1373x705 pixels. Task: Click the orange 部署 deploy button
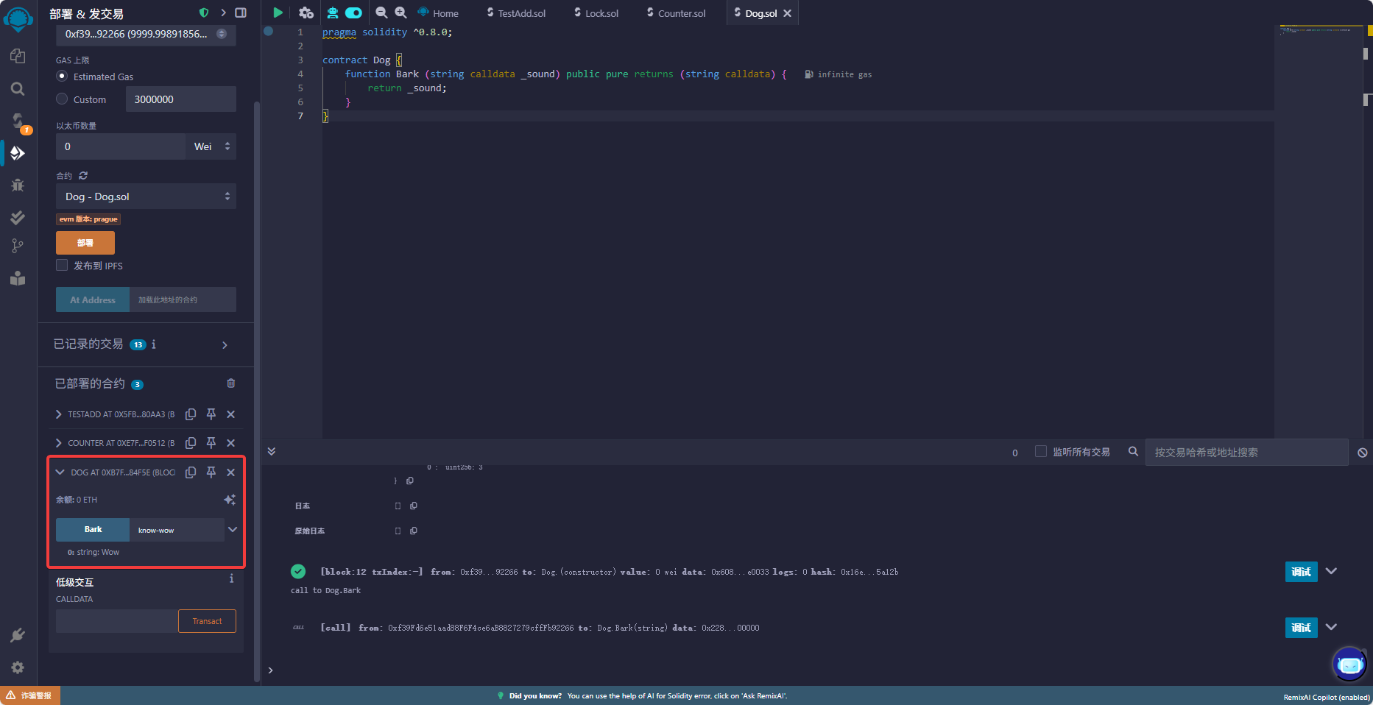(x=85, y=243)
